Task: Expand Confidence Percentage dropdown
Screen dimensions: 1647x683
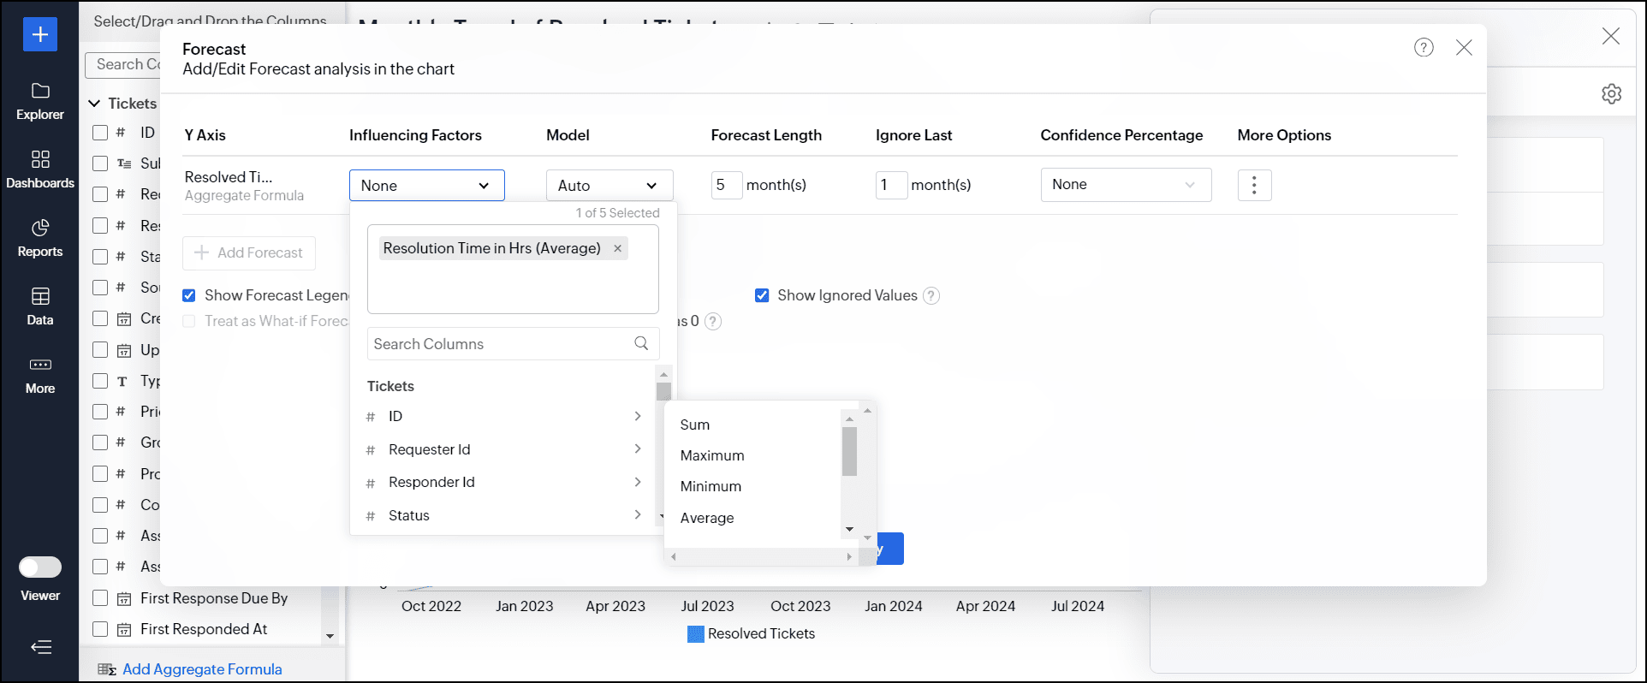Action: [x=1125, y=185]
